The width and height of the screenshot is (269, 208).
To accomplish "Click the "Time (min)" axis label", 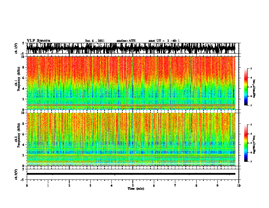I will [136, 189].
